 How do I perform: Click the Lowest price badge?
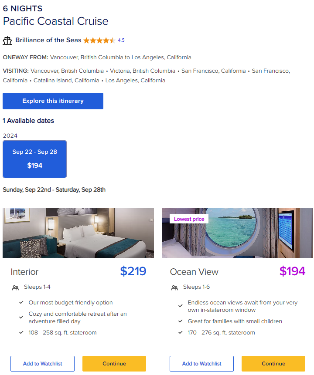pyautogui.click(x=189, y=219)
